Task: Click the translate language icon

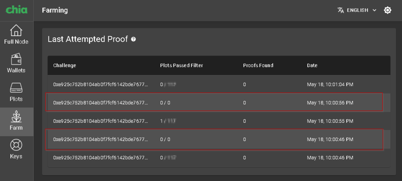Action: click(340, 10)
